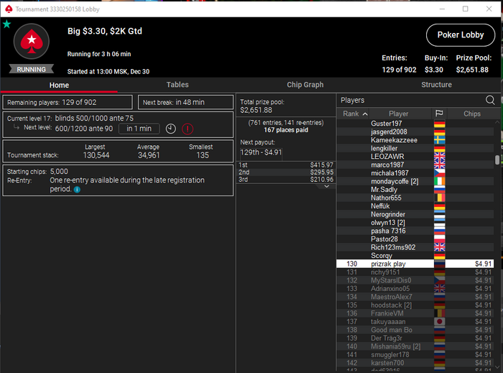Viewport: 503px width, 373px height.
Task: Click the red exclamation alert icon
Action: coord(188,129)
